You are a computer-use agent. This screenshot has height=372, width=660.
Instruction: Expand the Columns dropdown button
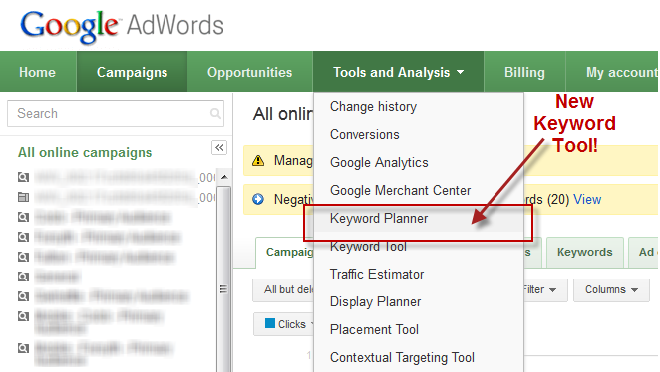click(611, 289)
